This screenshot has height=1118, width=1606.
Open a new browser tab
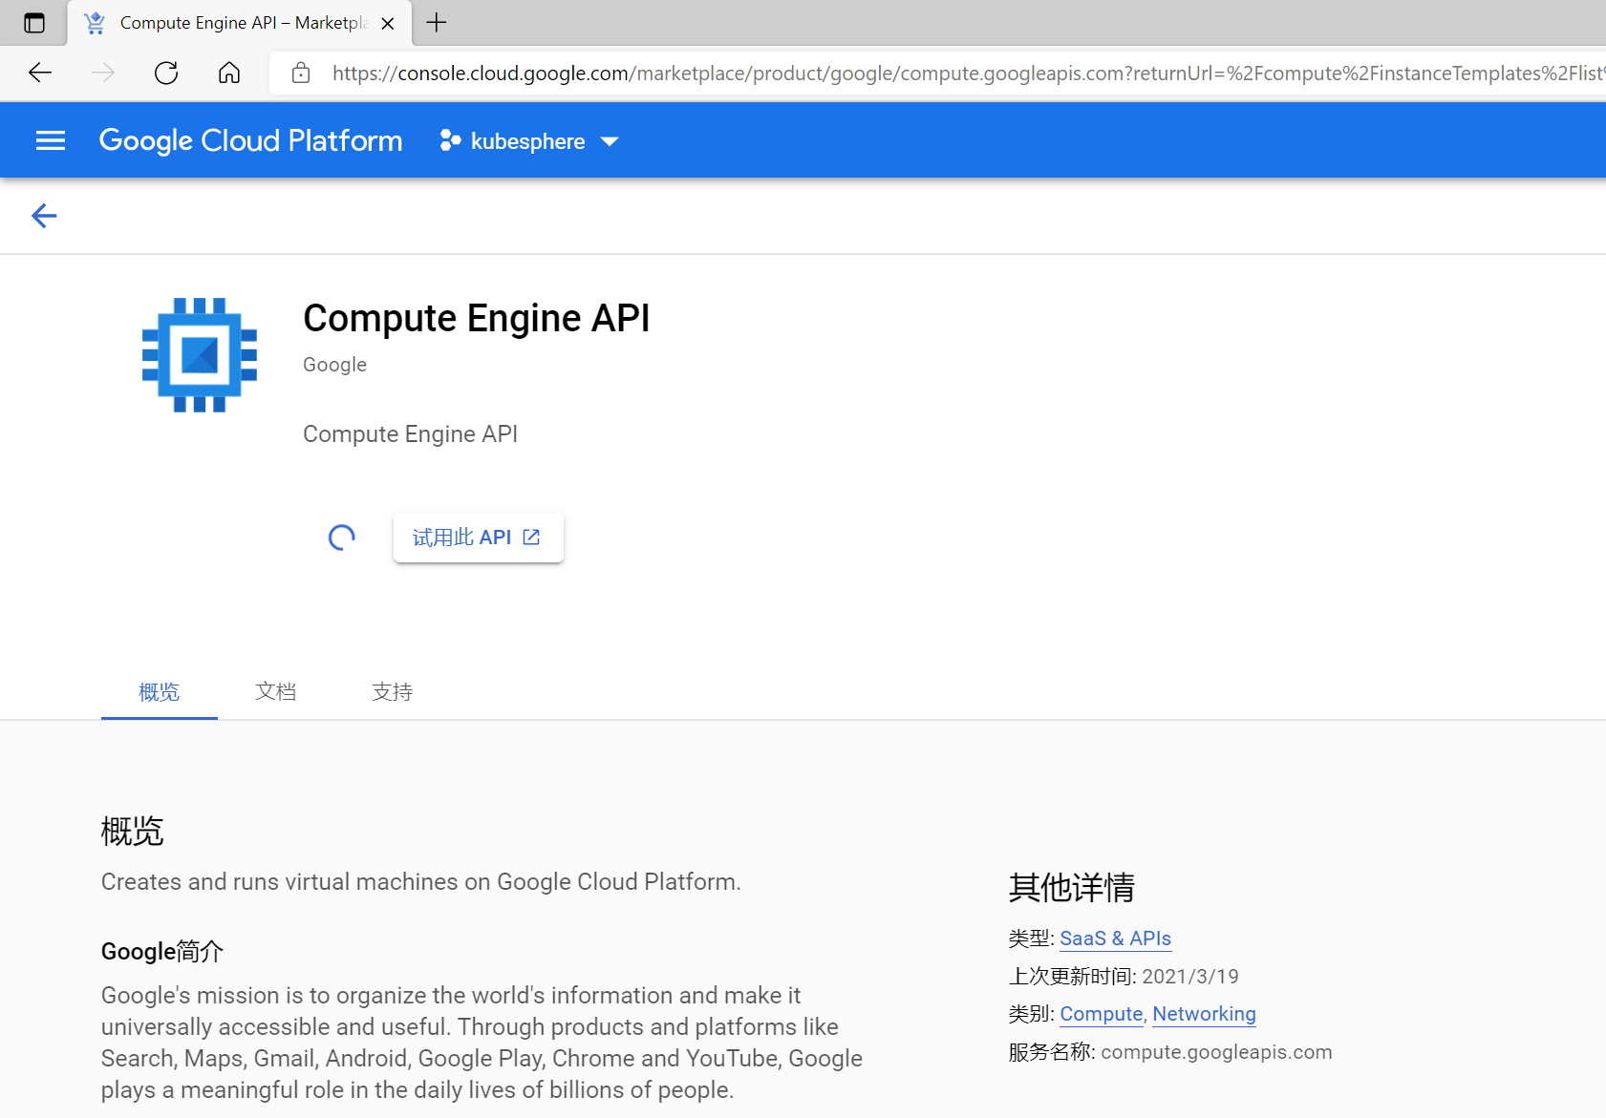(x=437, y=23)
